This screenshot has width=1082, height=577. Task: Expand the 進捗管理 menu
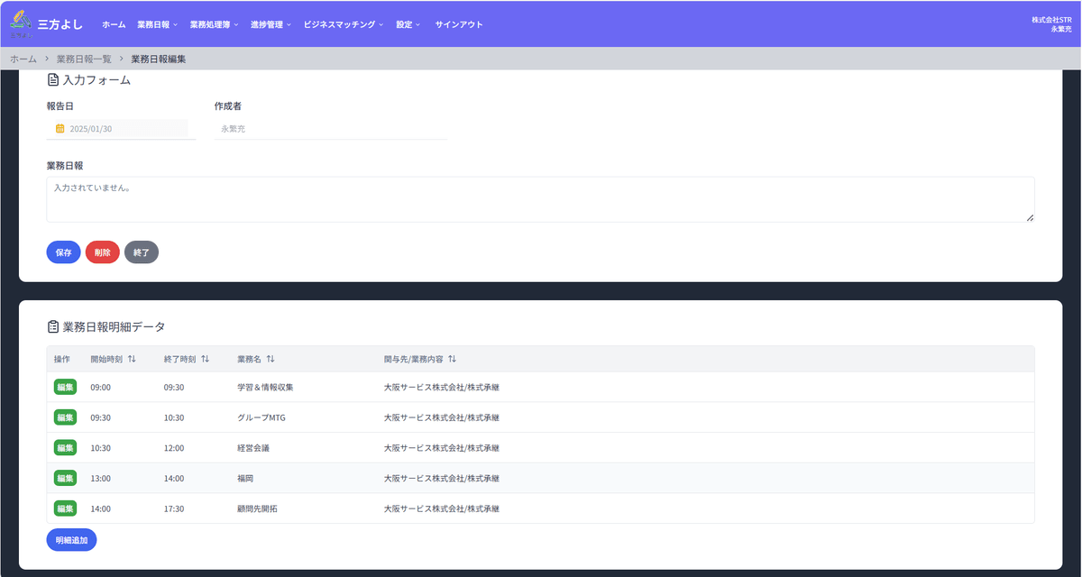270,24
